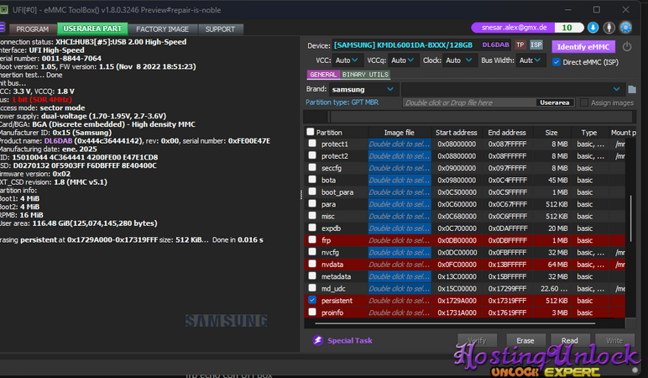
Task: Click the Erase button
Action: coord(525,340)
